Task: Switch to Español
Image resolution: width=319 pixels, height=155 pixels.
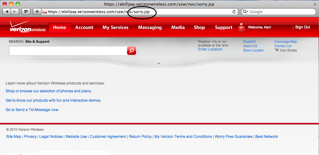Action: [249, 42]
